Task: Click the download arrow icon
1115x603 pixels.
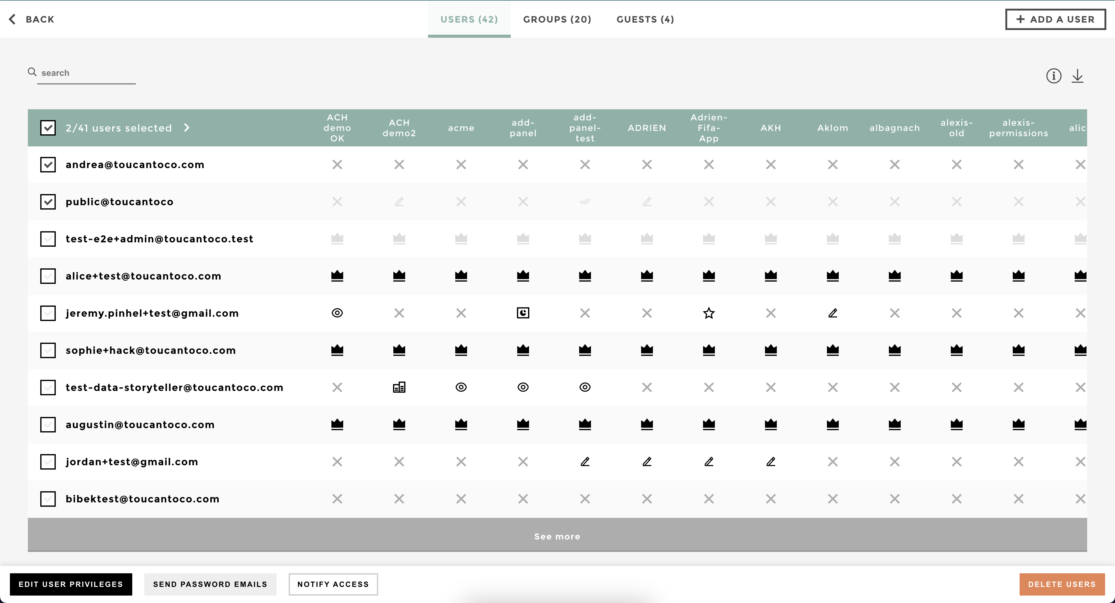Action: click(x=1077, y=76)
